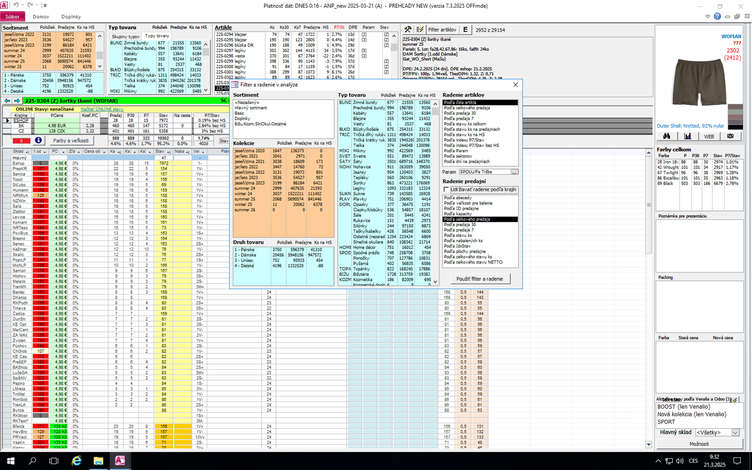Open the bar chart icon under product image

(x=687, y=136)
